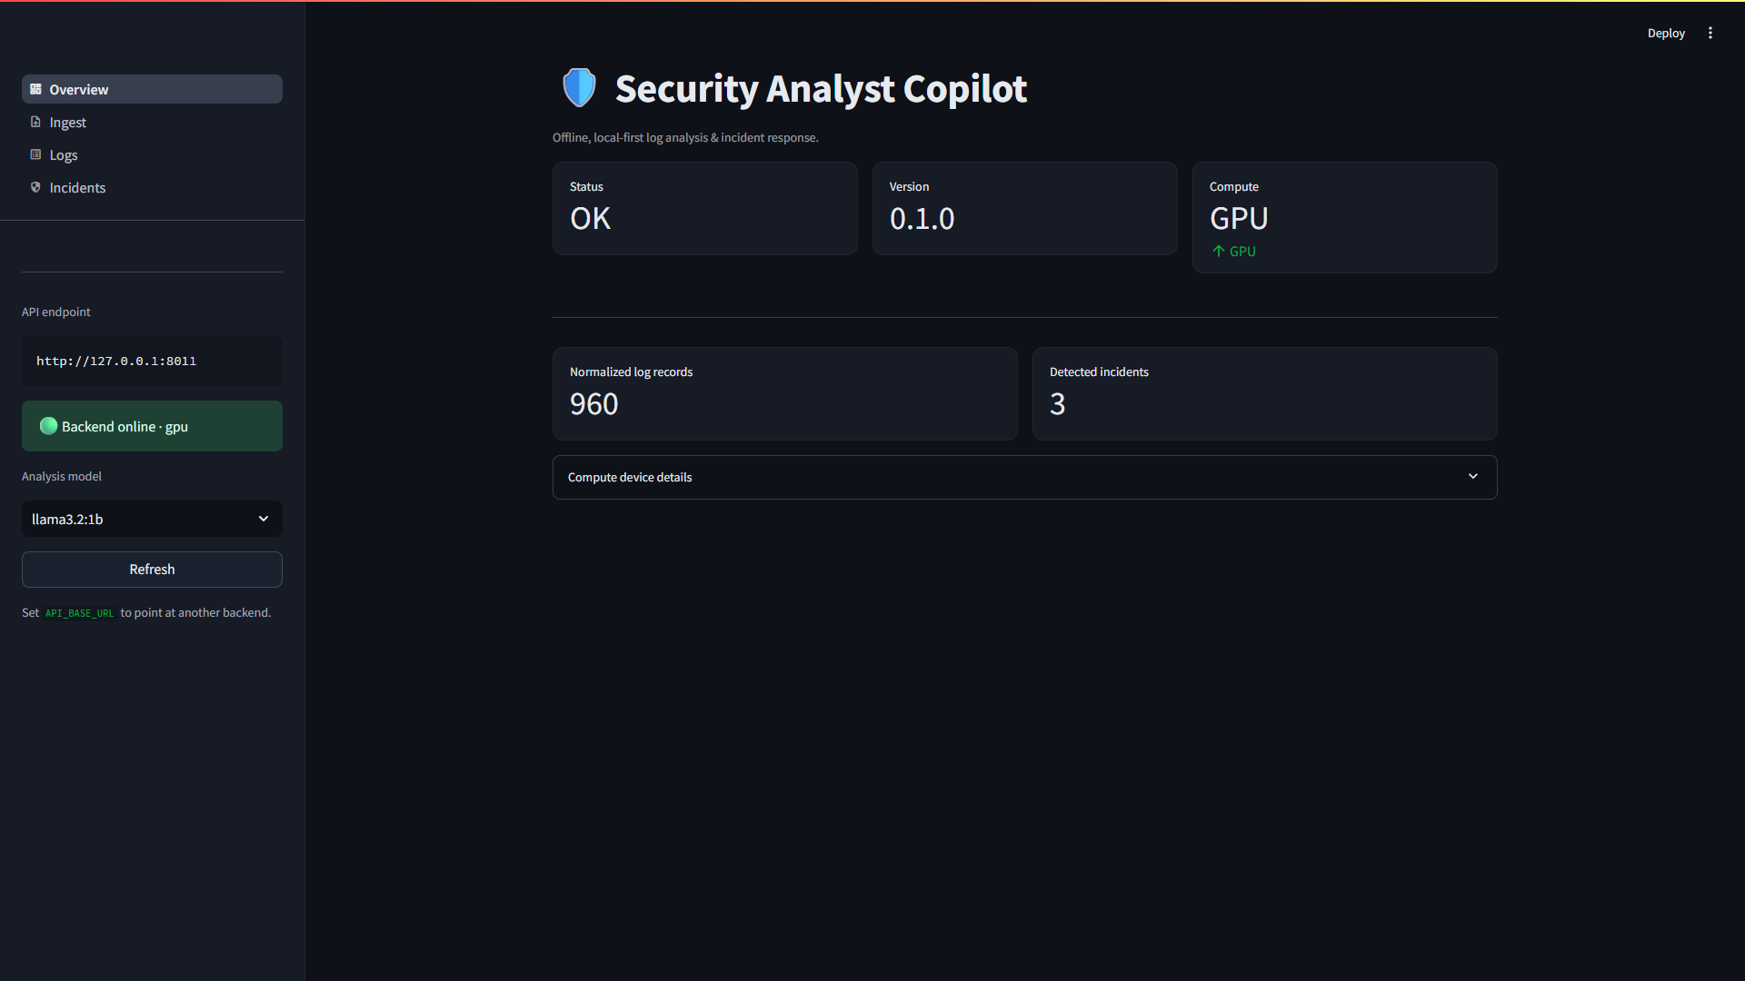
Task: Click the Compute GPU value
Action: pos(1239,219)
